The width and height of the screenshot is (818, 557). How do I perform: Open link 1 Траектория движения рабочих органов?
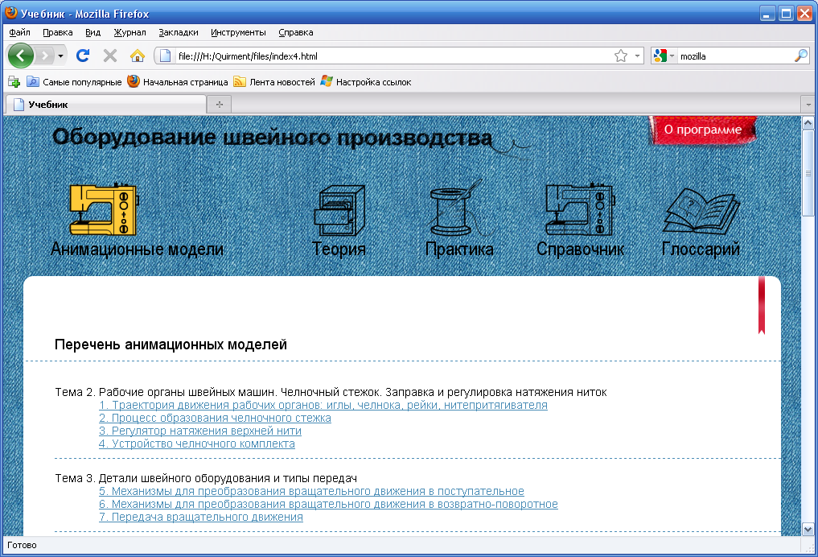(323, 405)
